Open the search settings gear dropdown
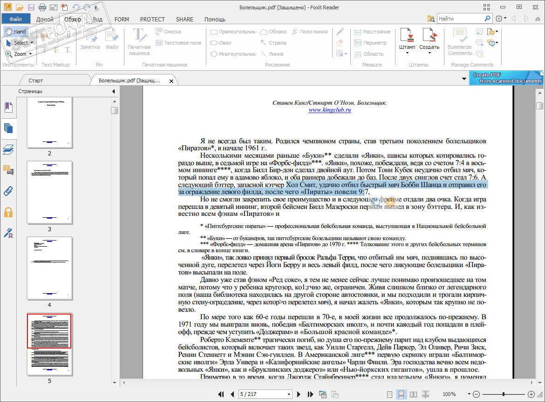Image resolution: width=545 pixels, height=402 pixels. point(500,19)
